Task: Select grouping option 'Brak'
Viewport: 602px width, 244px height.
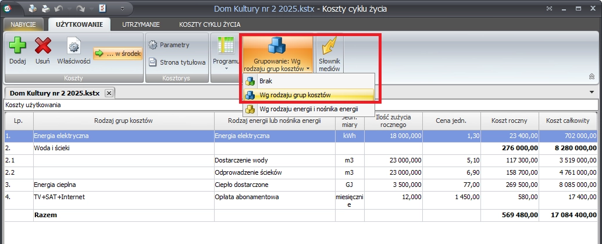Action: point(265,81)
